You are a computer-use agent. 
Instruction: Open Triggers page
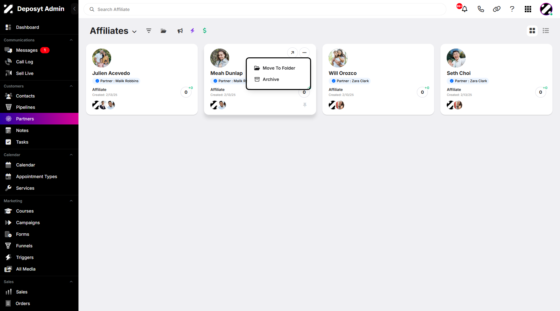click(x=39, y=257)
